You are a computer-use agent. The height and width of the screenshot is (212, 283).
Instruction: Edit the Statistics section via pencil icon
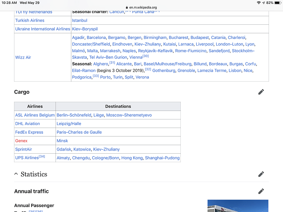coord(261,174)
